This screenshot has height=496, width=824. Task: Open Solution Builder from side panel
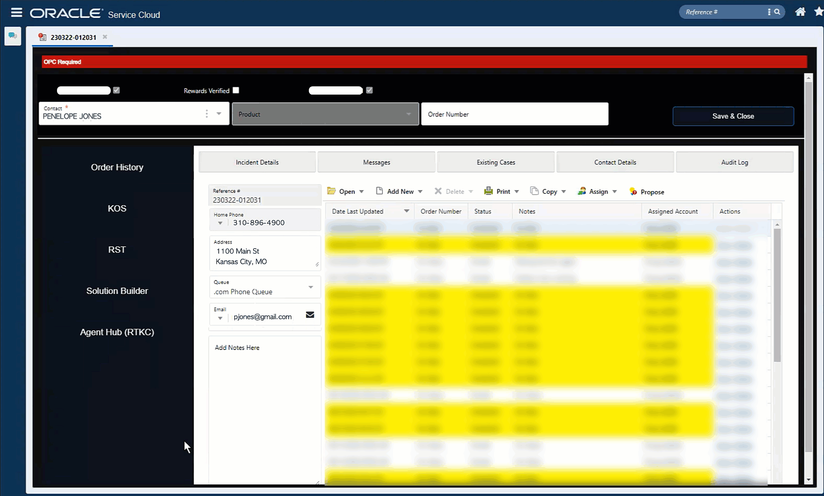coord(117,291)
